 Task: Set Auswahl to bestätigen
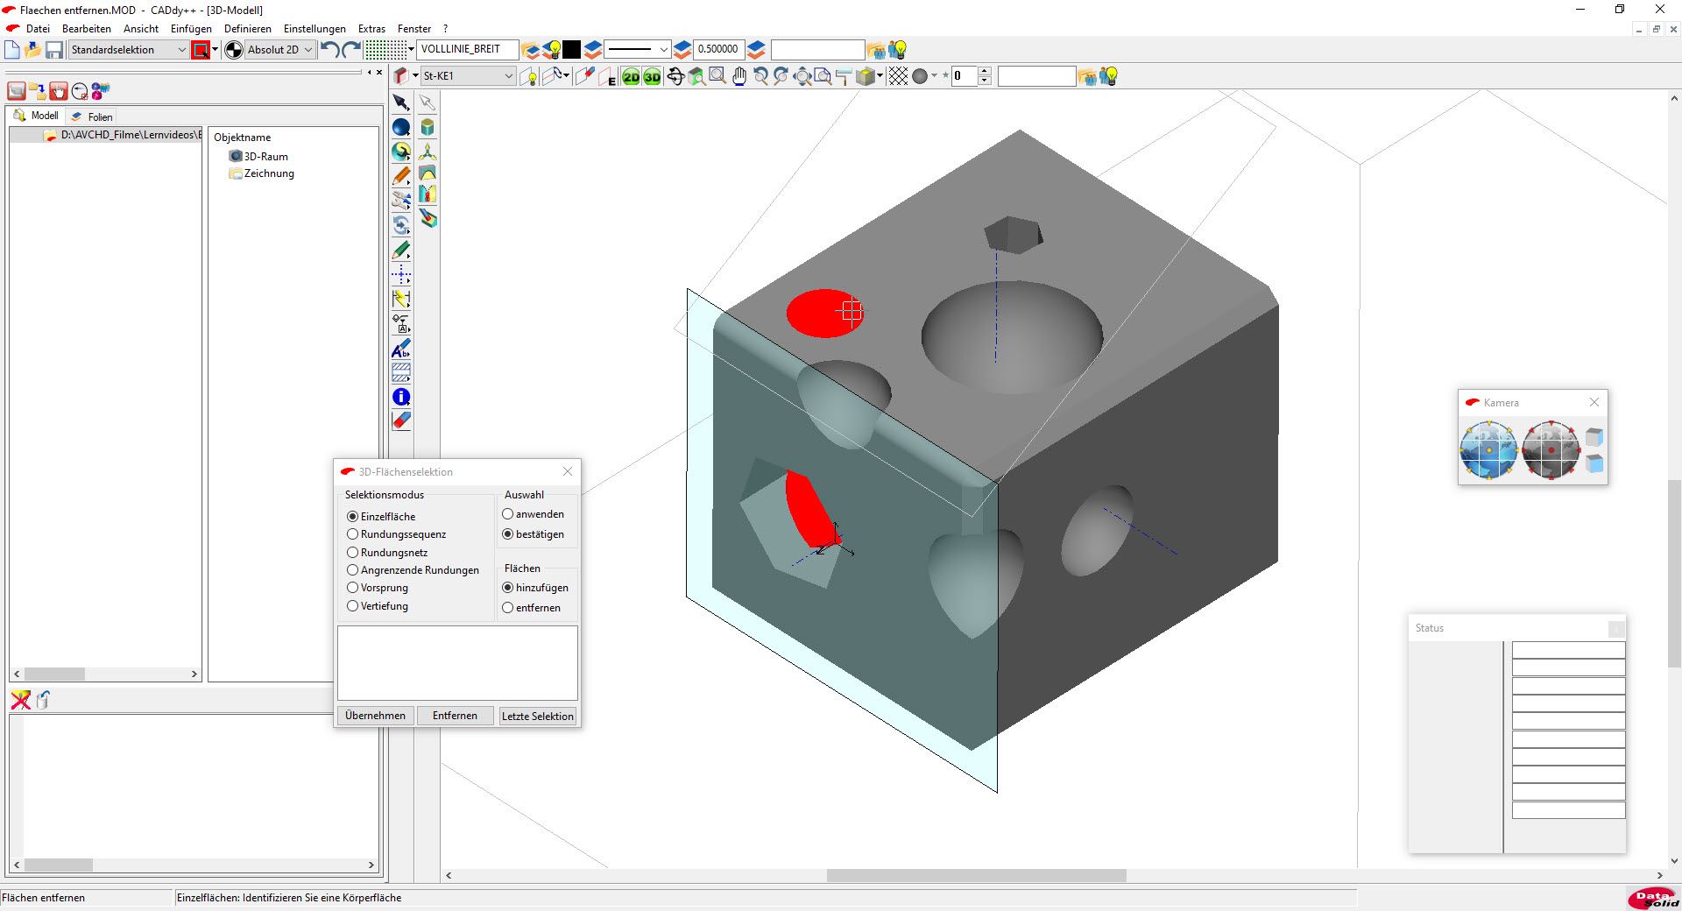coord(507,534)
